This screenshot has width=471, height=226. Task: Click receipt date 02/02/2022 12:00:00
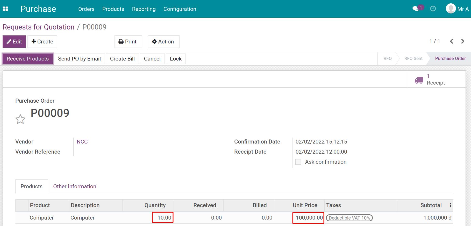pyautogui.click(x=321, y=152)
